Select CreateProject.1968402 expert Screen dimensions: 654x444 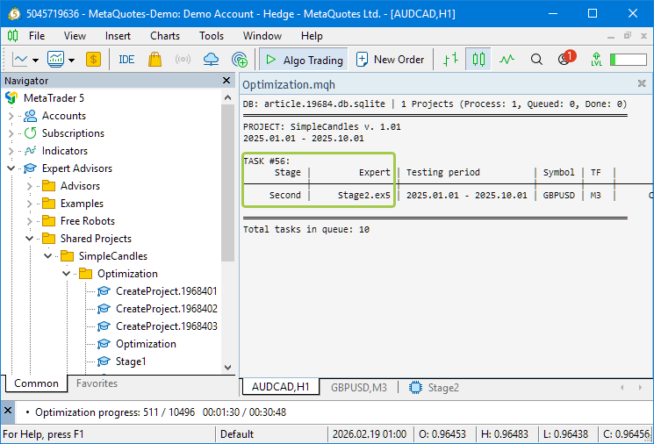point(167,309)
